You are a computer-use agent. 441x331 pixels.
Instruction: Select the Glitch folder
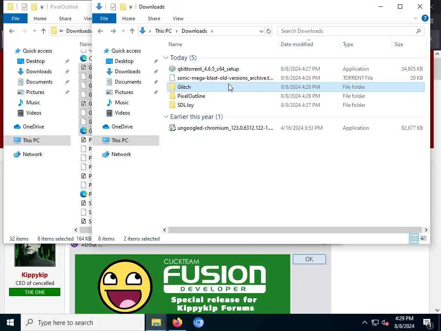click(295, 87)
